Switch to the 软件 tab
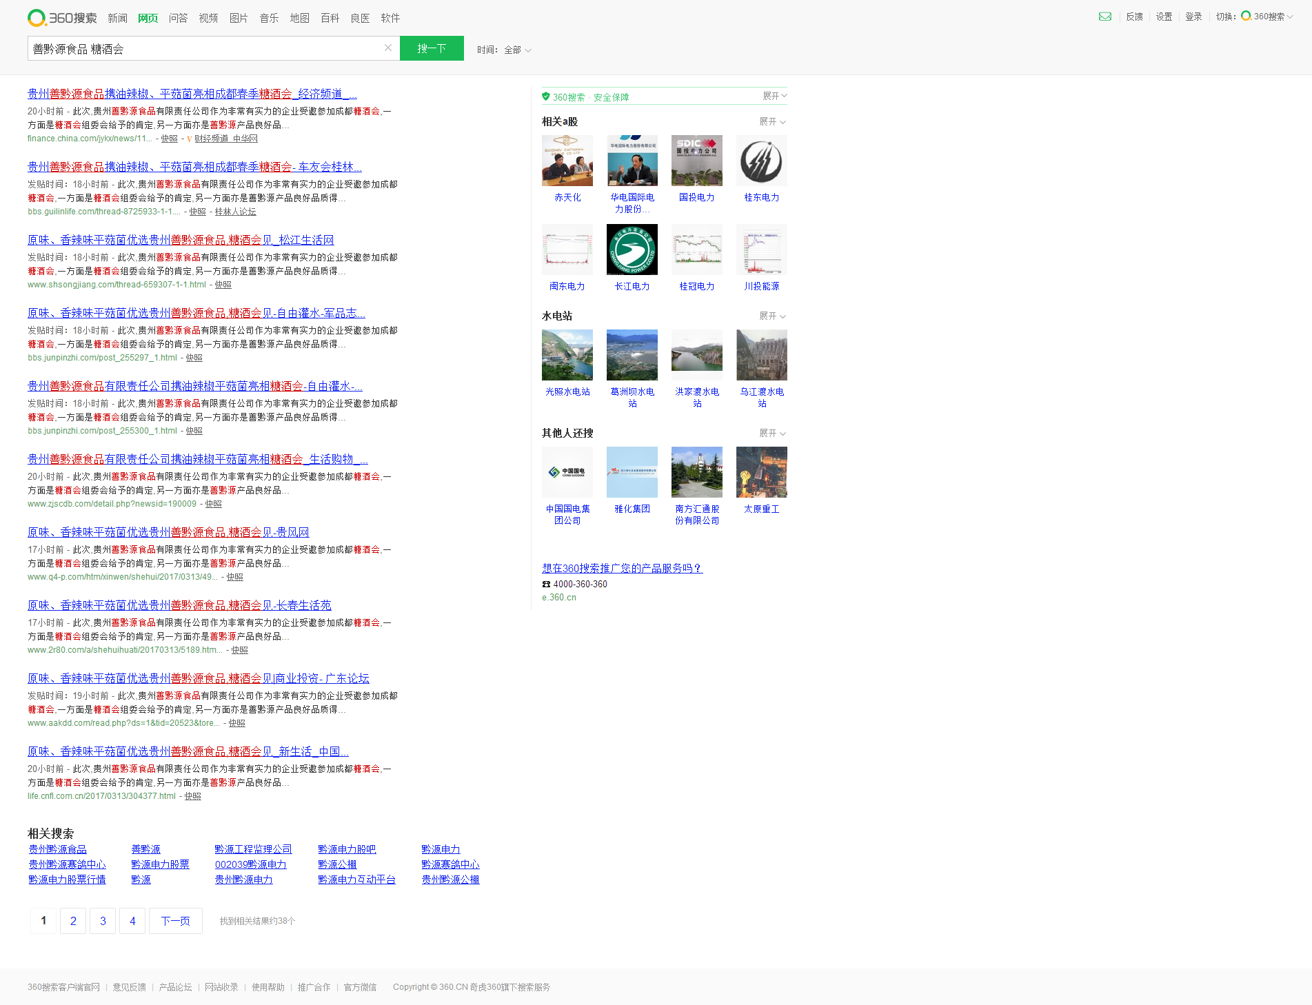 point(390,18)
